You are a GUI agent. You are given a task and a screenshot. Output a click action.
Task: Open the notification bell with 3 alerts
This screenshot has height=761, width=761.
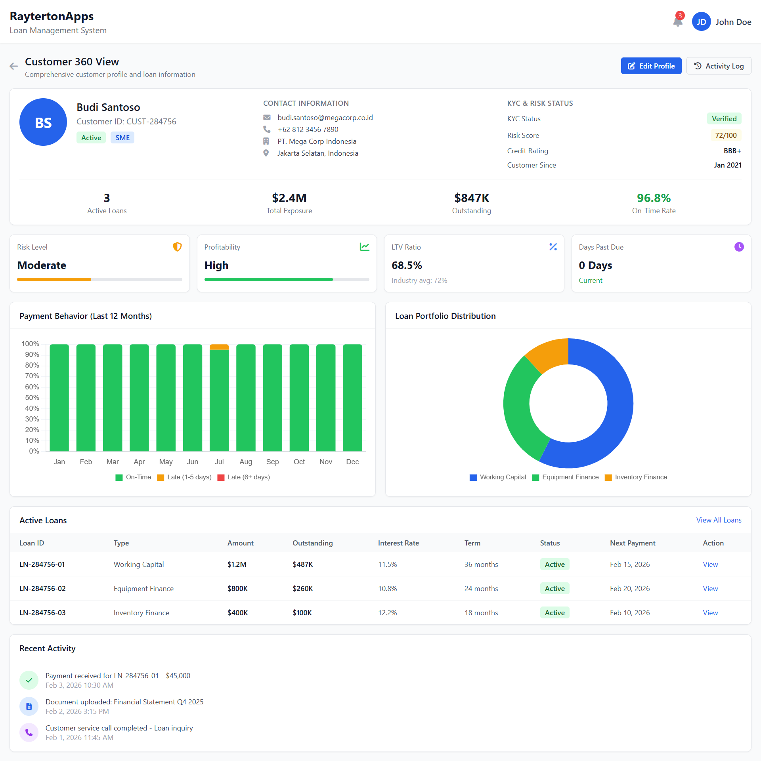678,22
